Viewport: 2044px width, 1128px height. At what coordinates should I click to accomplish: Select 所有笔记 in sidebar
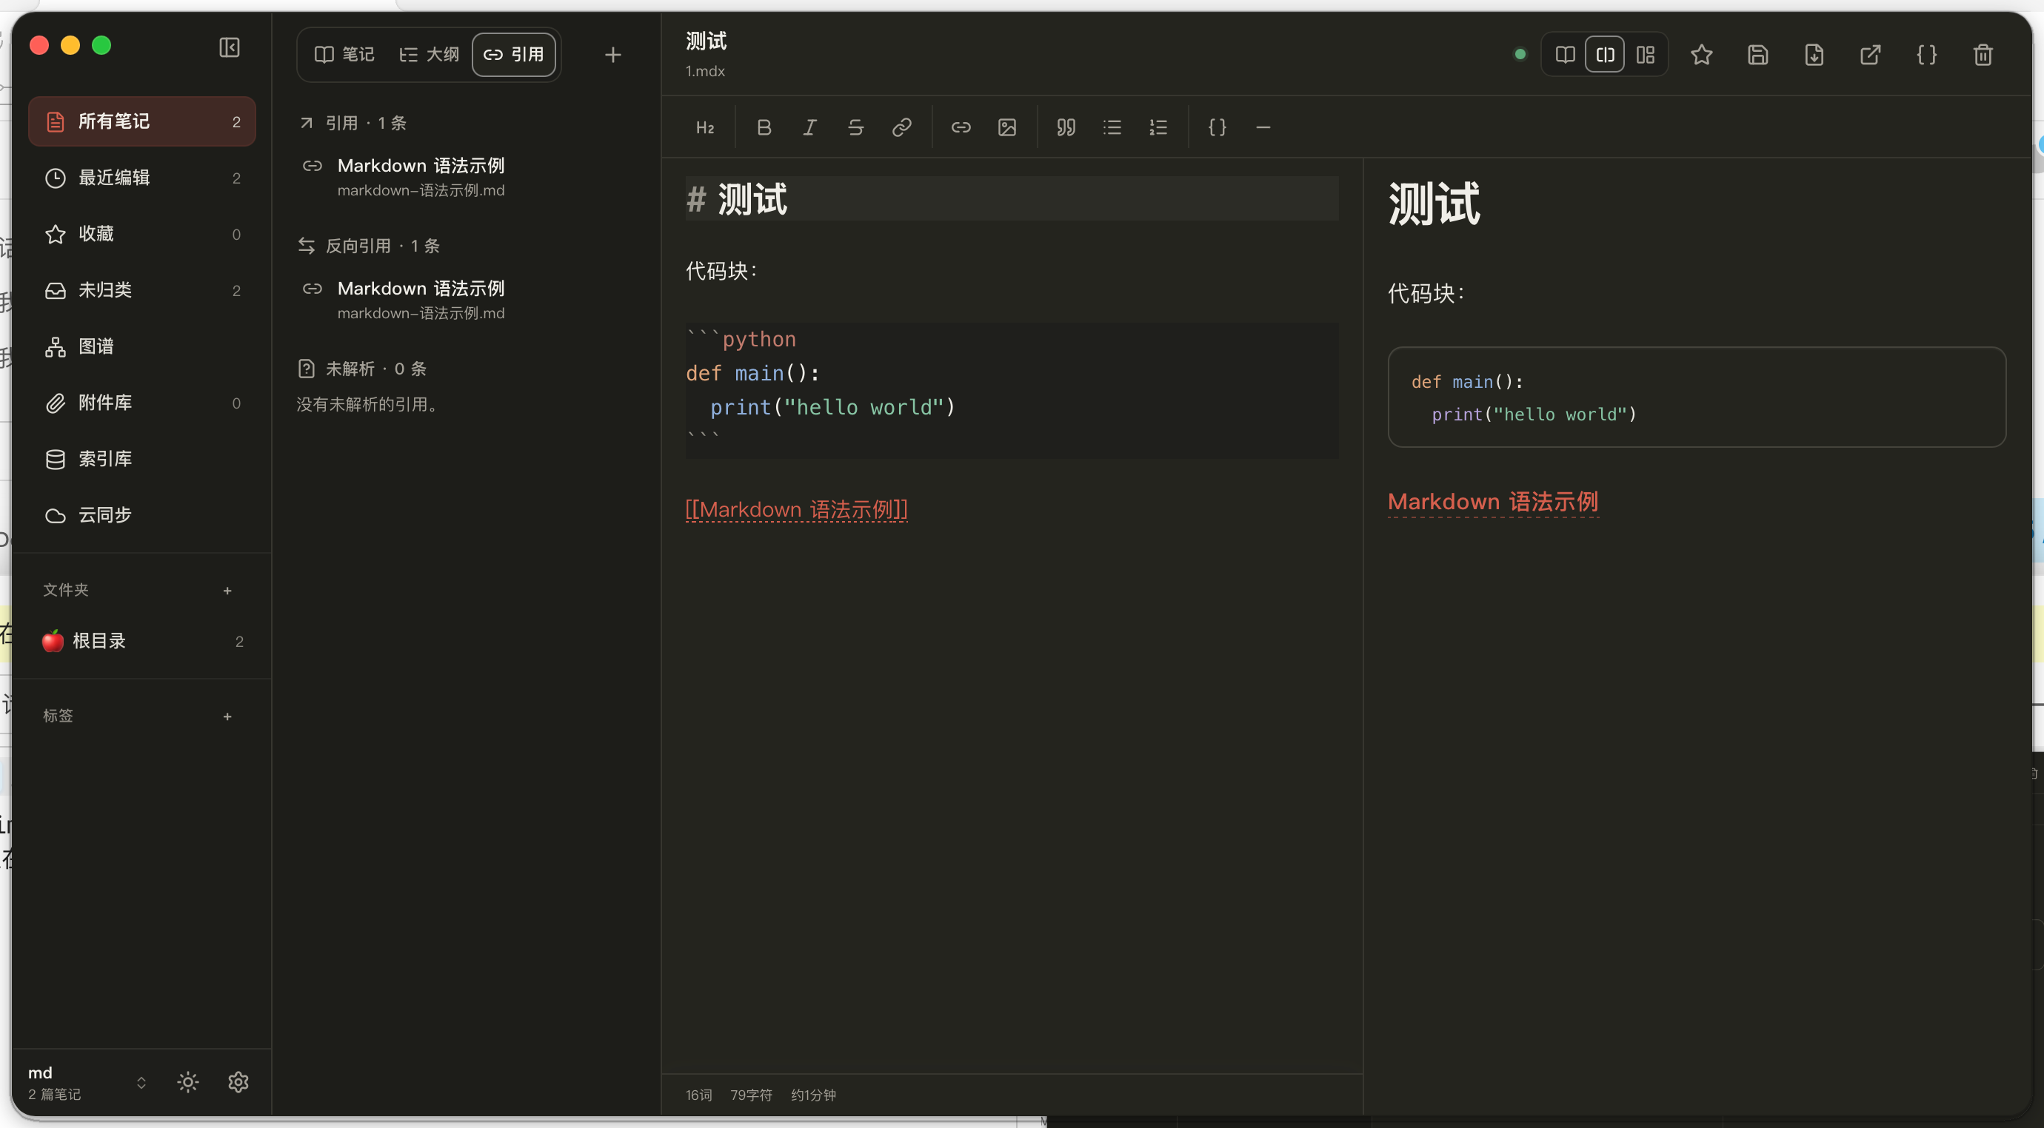tap(142, 121)
